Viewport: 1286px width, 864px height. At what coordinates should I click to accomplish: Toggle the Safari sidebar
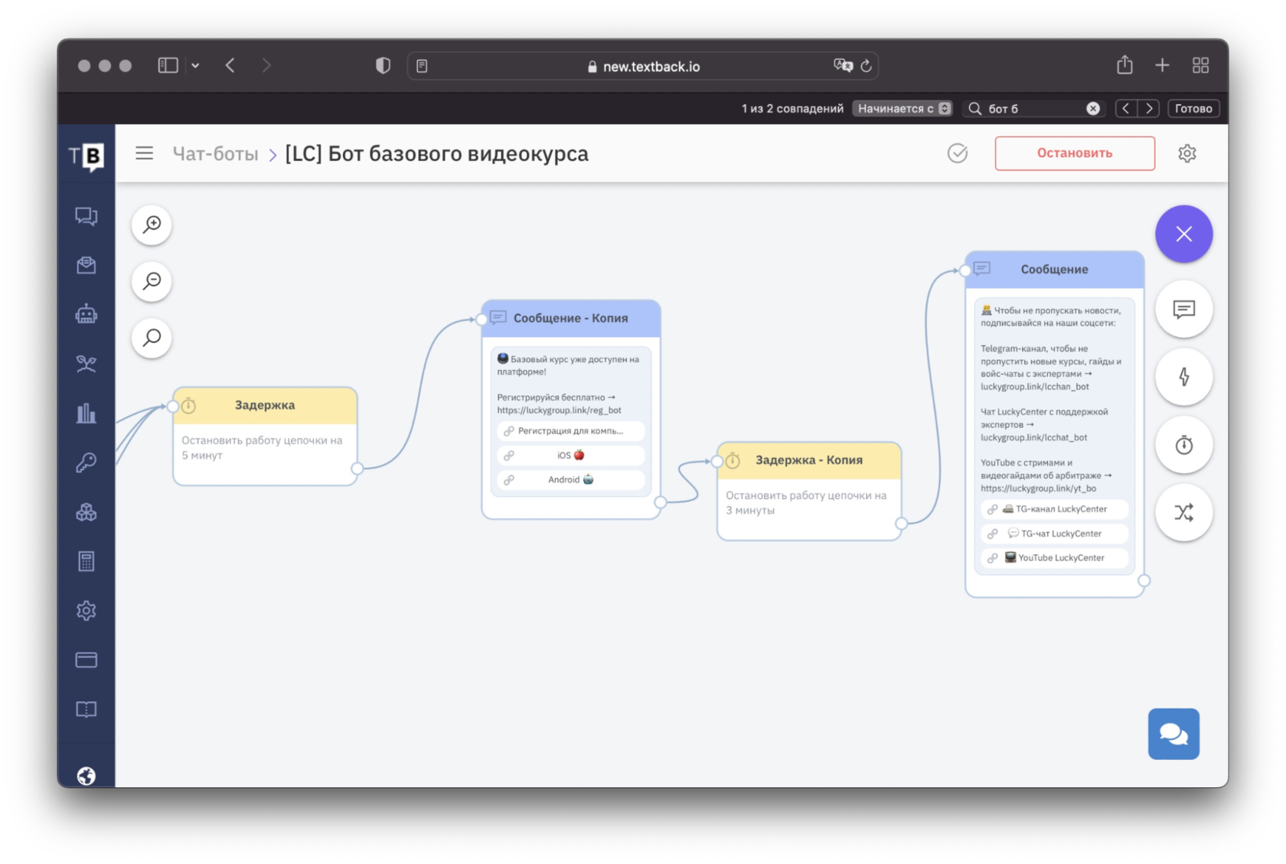pyautogui.click(x=168, y=66)
